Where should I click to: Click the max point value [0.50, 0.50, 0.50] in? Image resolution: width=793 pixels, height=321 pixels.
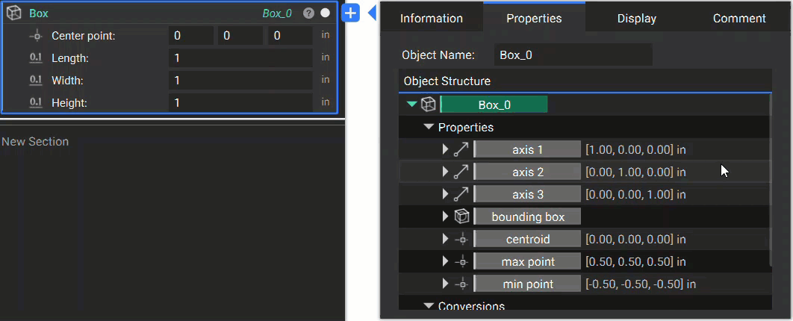(x=635, y=262)
